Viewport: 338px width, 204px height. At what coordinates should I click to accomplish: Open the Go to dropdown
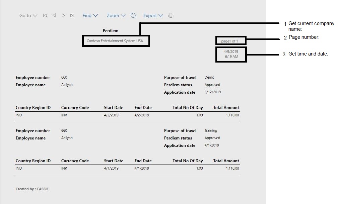28,15
